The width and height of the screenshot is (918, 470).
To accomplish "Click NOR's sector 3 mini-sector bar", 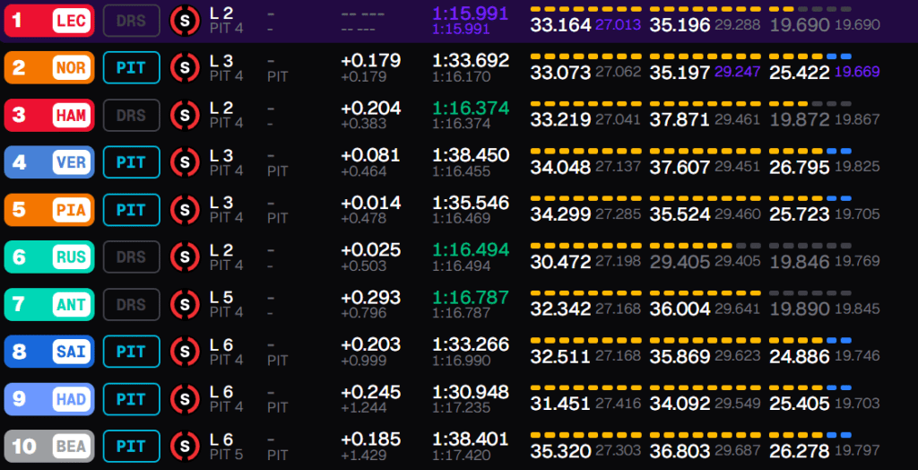I will click(810, 57).
